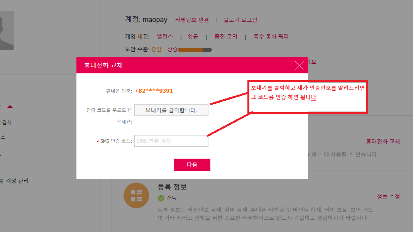This screenshot has width=413, height=232.
Task: Select the 검사 item in the left sidebar
Action: point(7,122)
